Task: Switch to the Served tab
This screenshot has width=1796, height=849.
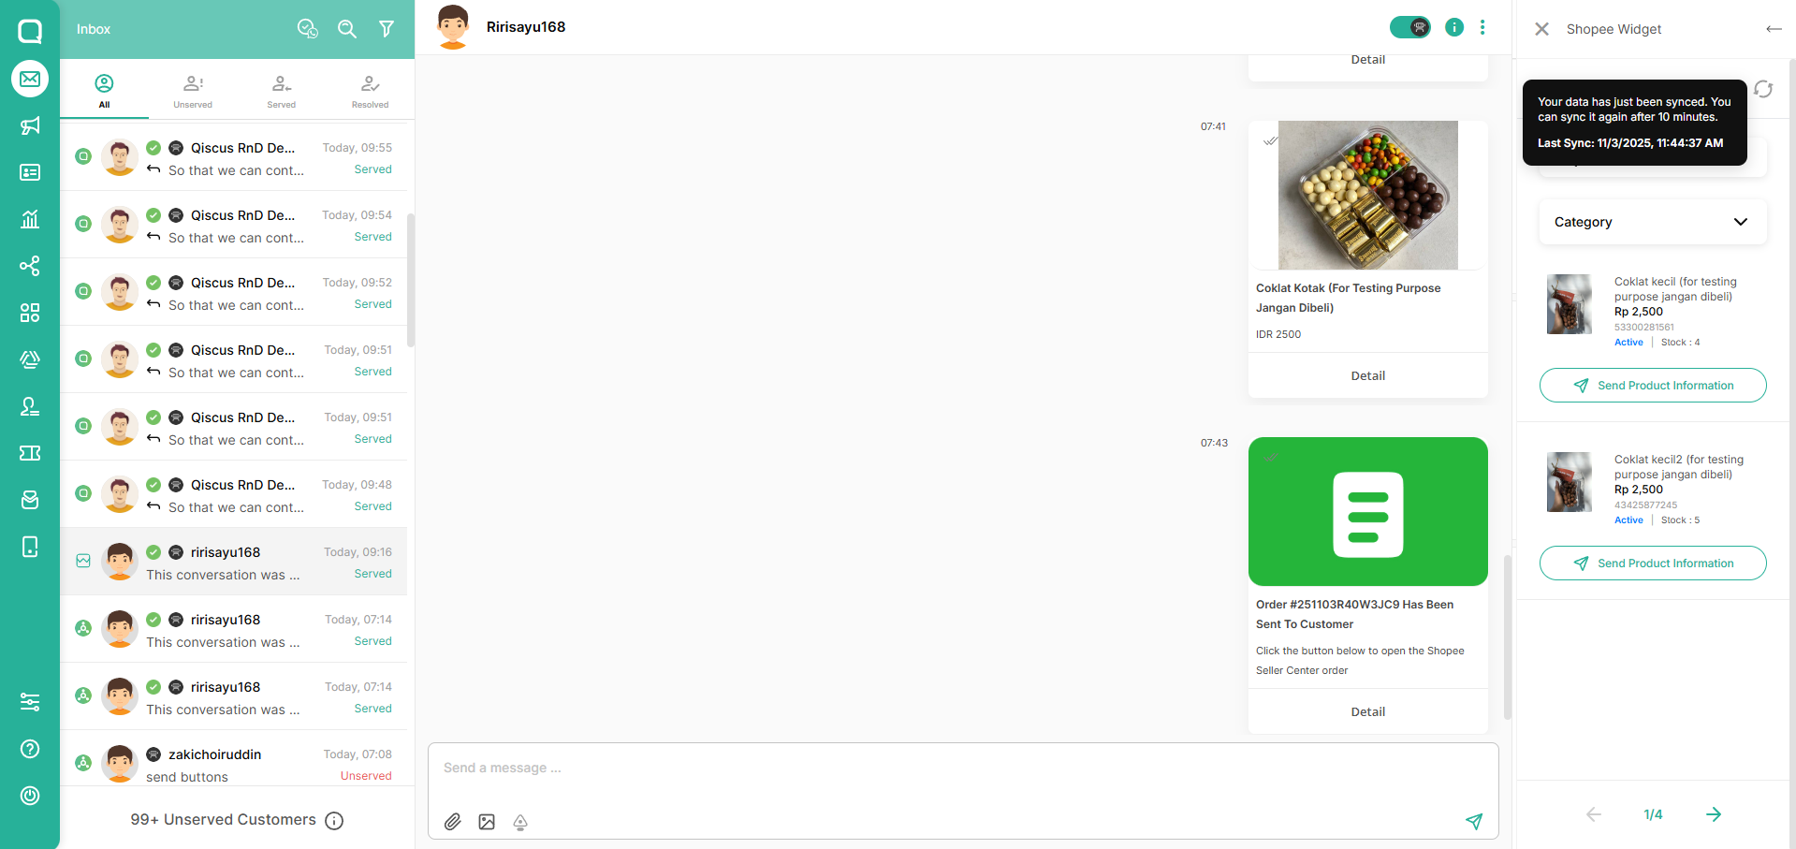Action: (282, 91)
